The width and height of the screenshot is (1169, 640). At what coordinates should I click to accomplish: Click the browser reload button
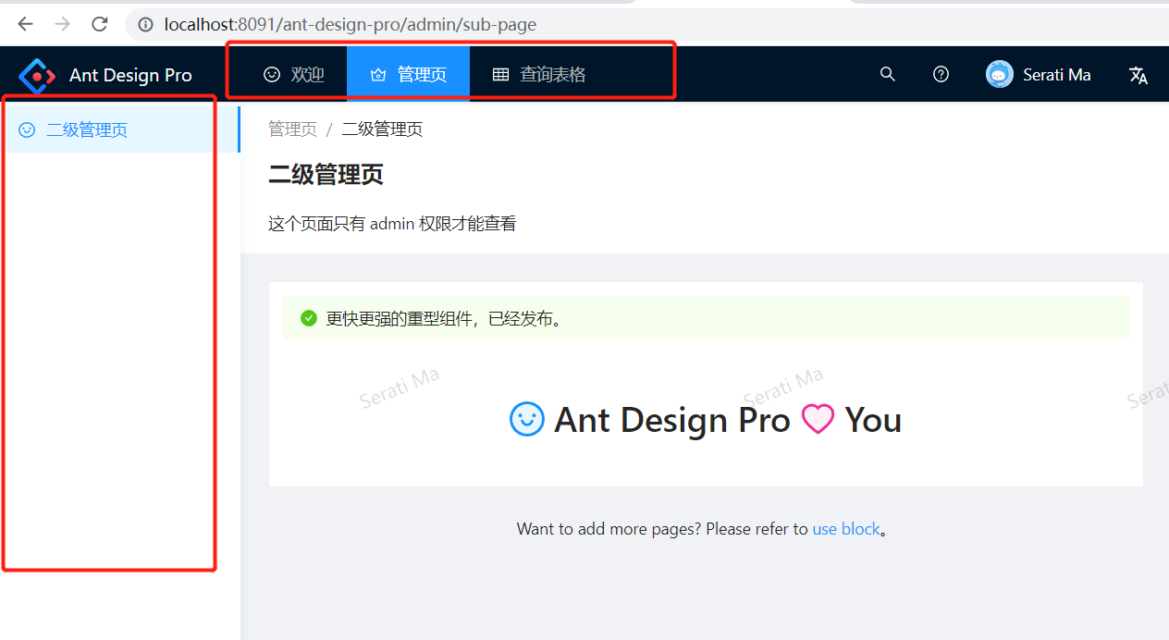tap(99, 24)
